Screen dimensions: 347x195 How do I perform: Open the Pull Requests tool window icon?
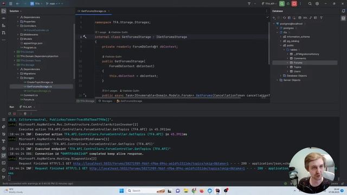pyautogui.click(x=4, y=33)
